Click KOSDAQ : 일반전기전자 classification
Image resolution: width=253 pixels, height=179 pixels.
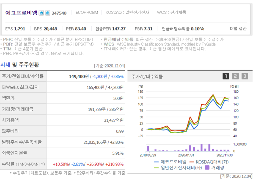127,12
